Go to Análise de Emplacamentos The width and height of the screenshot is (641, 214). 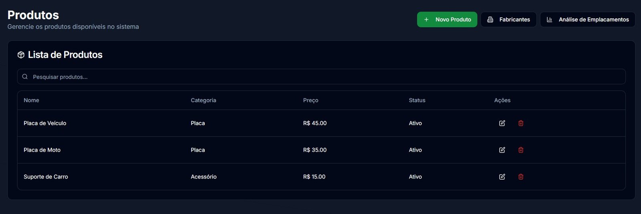(587, 20)
